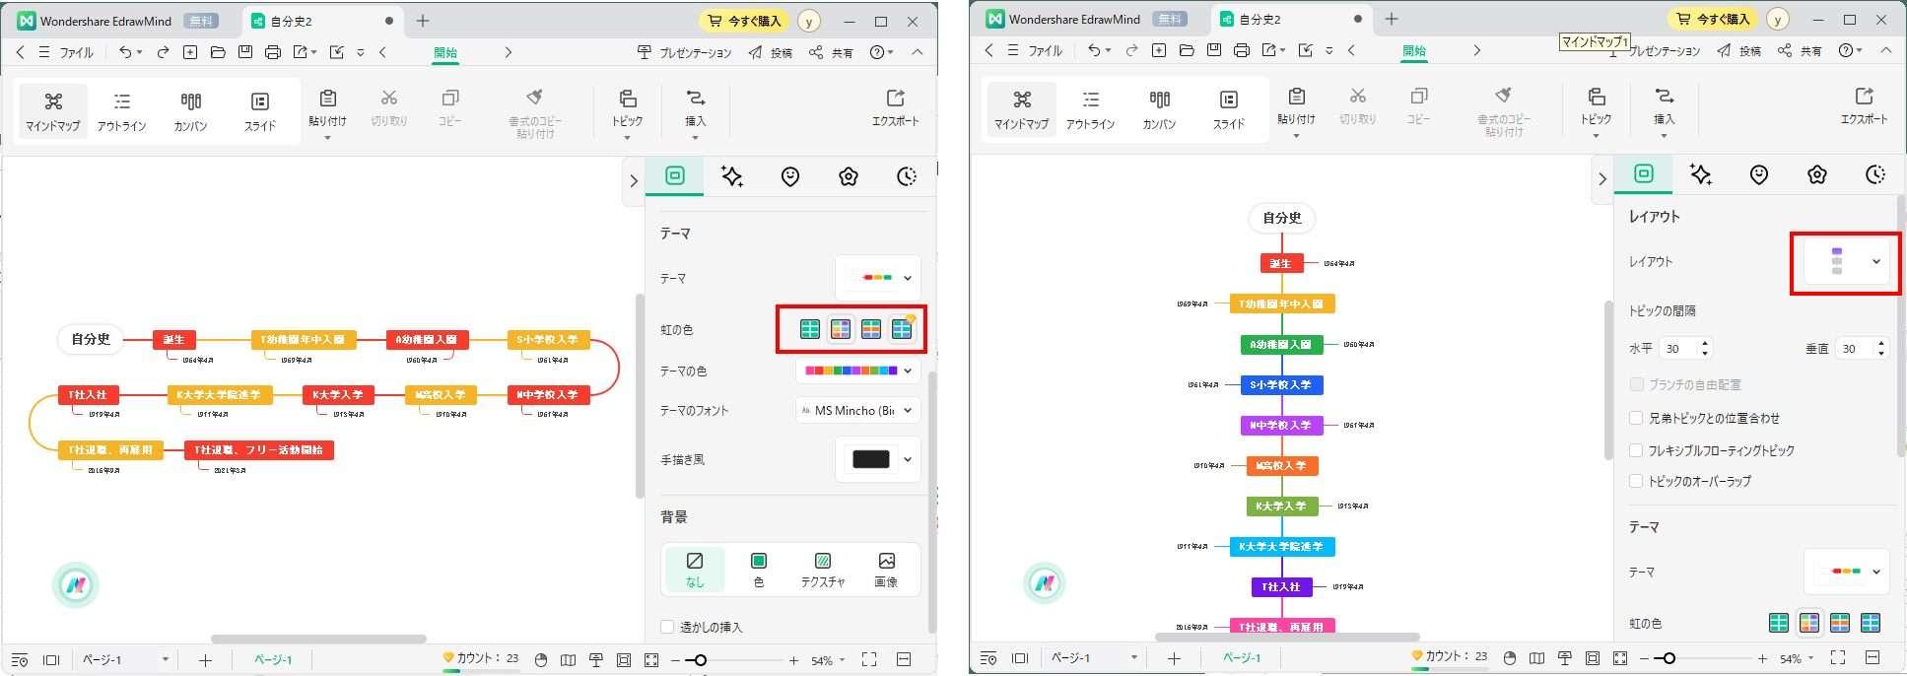Tick トピックのオーバーラップ checkbox

1636,481
